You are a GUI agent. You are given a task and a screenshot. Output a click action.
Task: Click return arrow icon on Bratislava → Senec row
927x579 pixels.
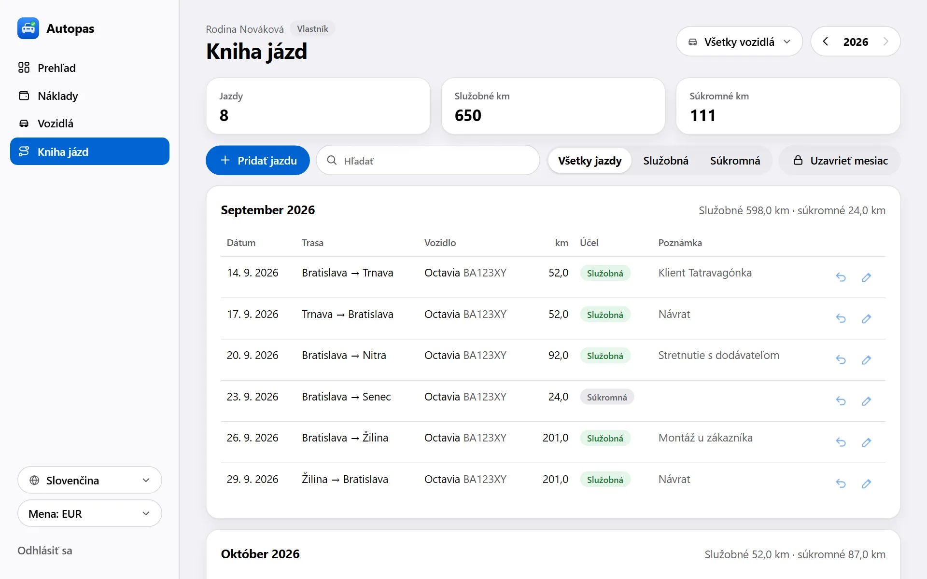coord(841,401)
